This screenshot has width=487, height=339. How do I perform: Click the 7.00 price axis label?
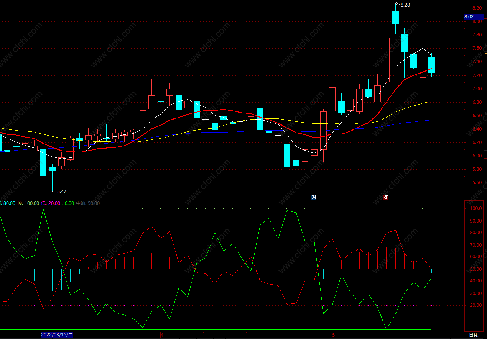tap(477, 89)
